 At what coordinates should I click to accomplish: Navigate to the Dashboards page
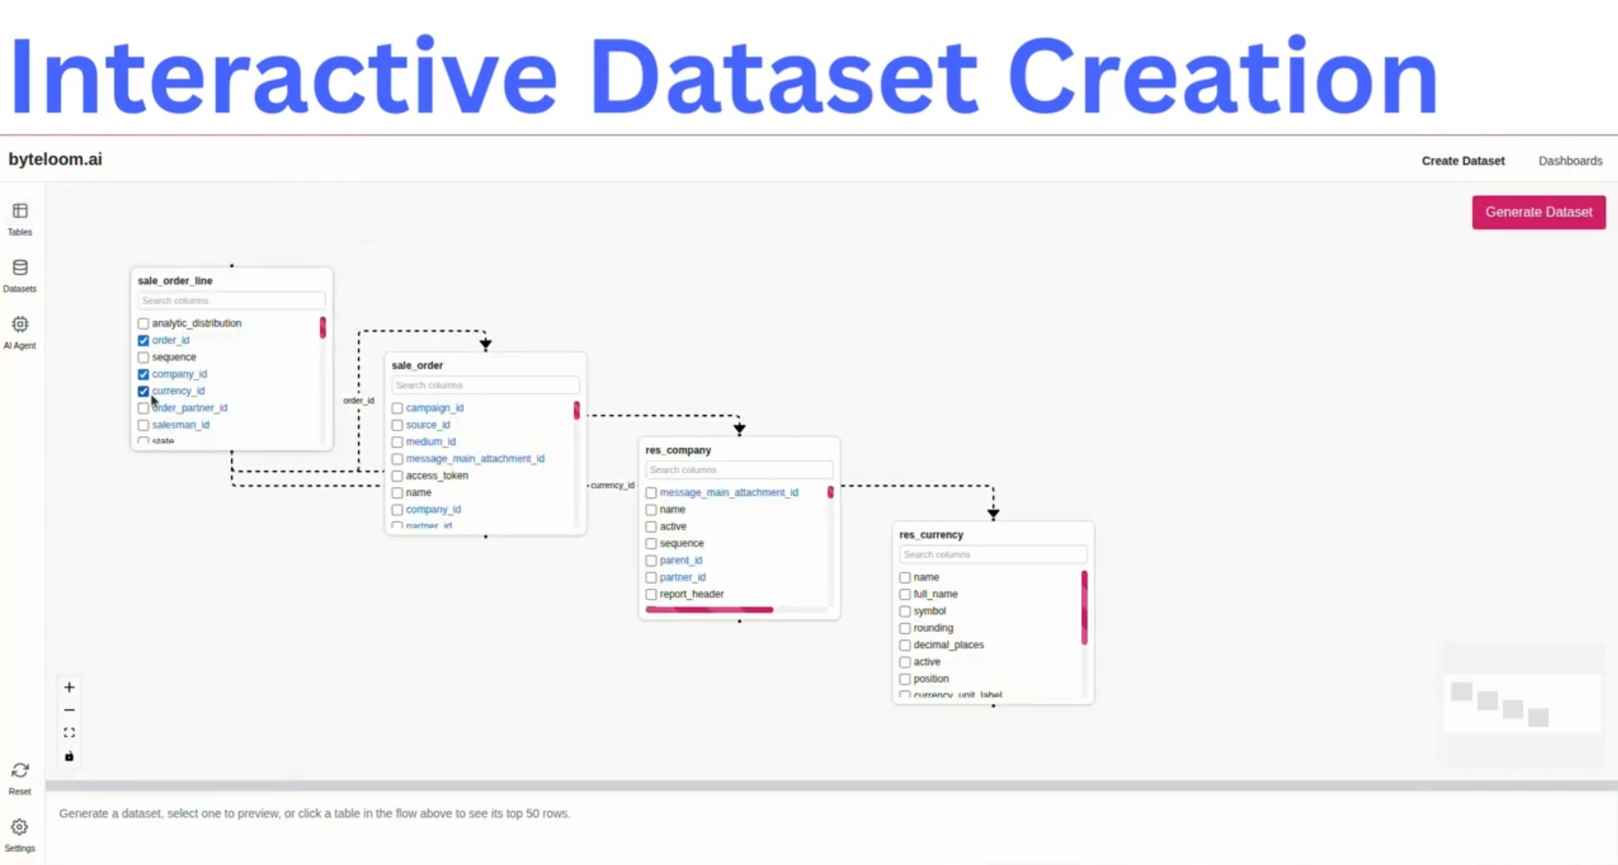click(1571, 160)
